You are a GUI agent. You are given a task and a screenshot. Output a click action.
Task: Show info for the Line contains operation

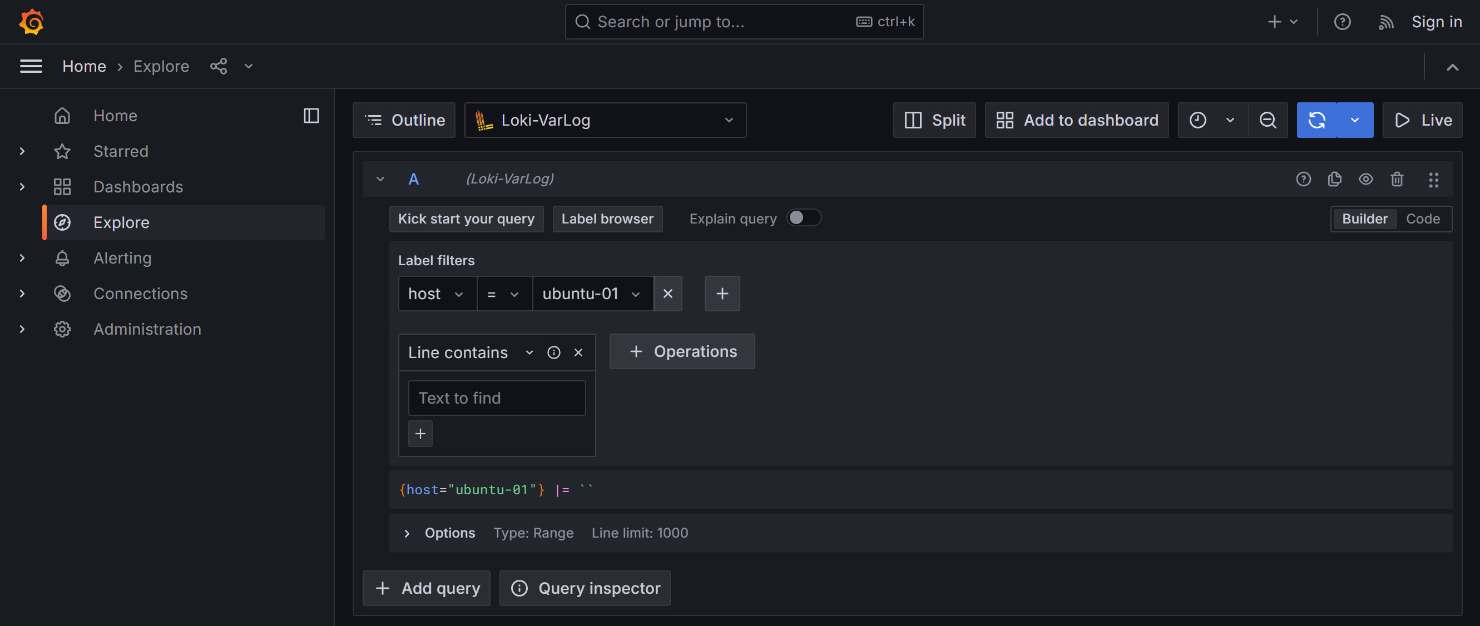click(x=553, y=352)
